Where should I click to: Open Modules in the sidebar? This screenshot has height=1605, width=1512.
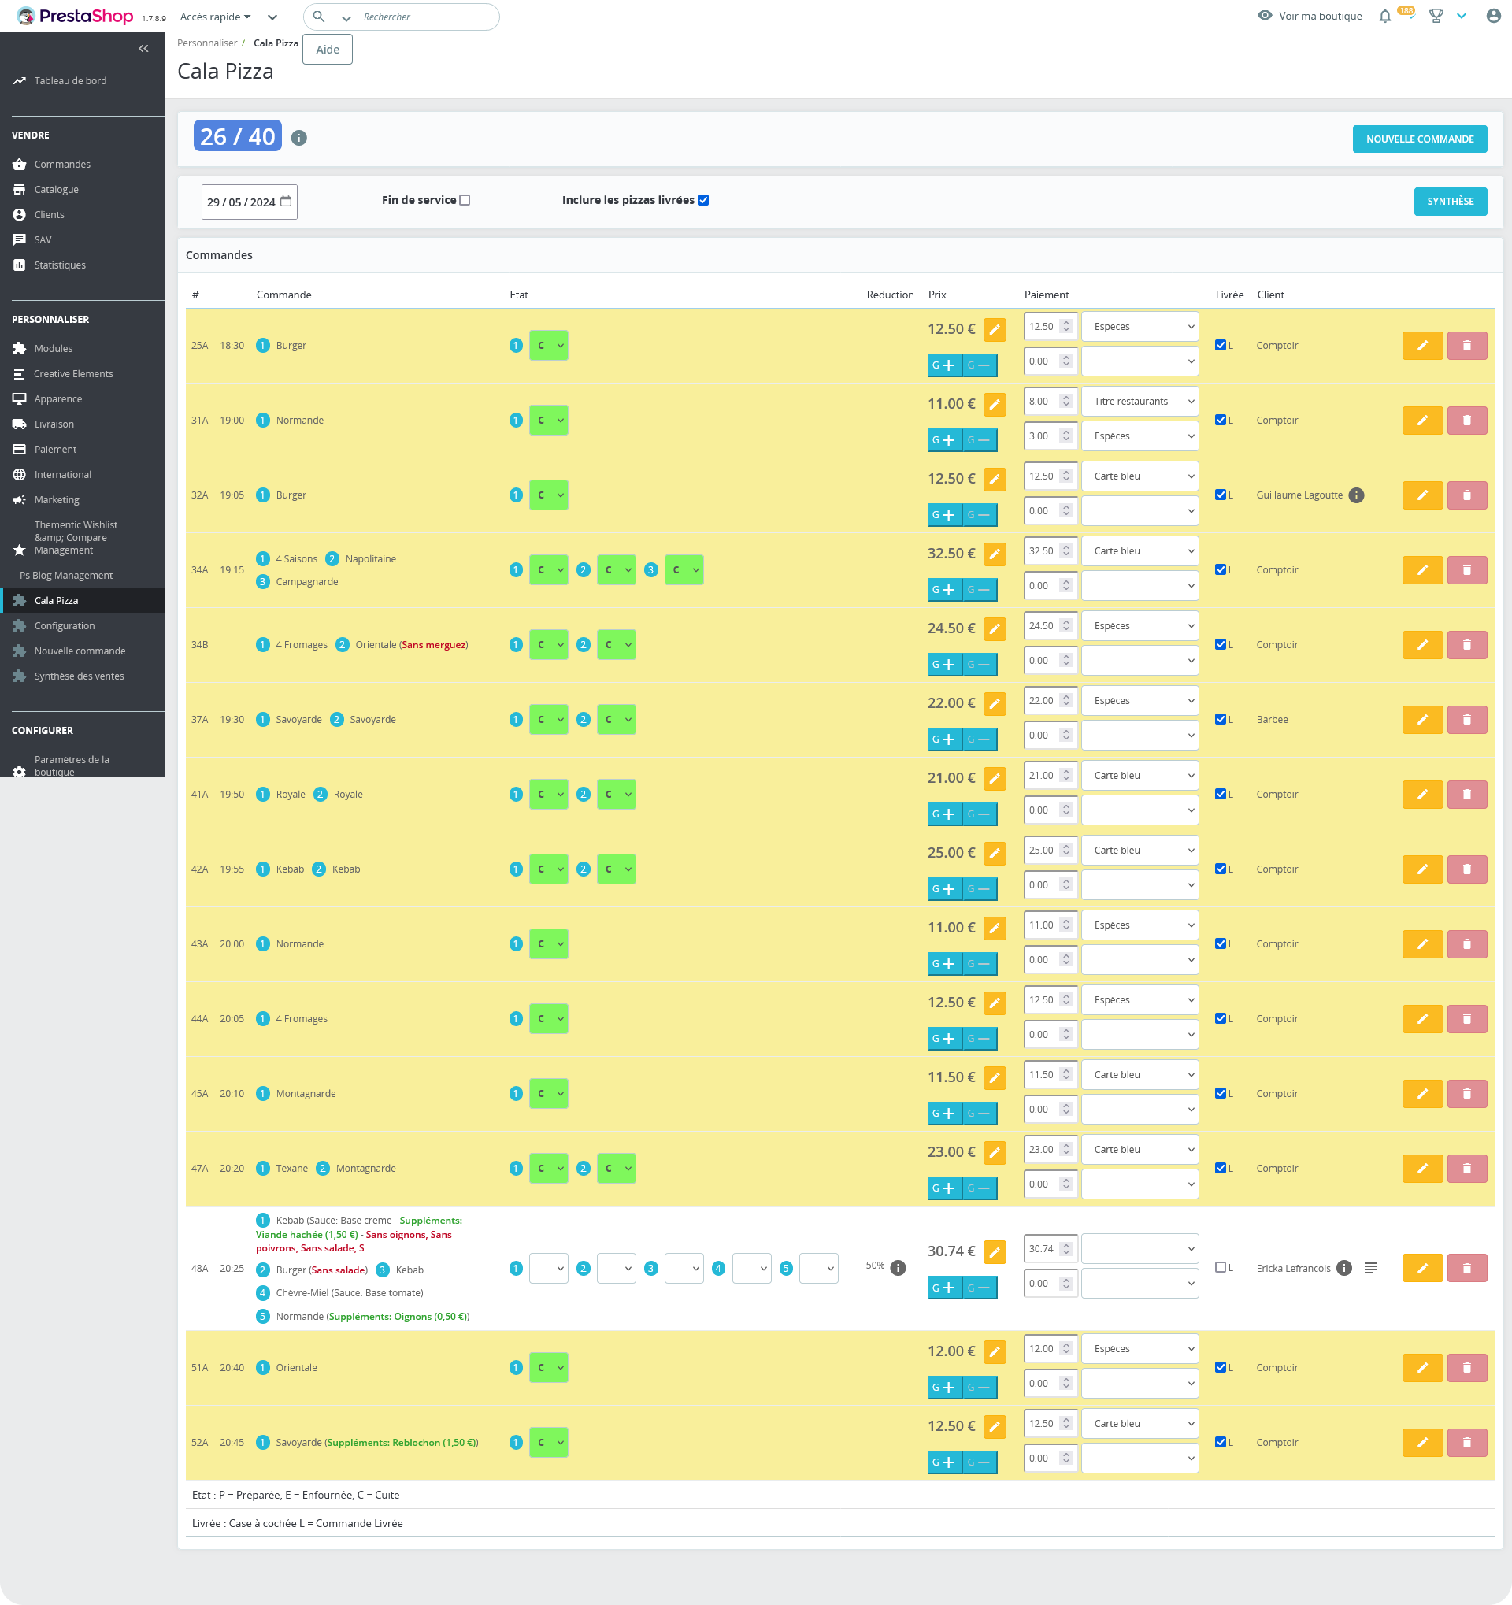tap(54, 349)
